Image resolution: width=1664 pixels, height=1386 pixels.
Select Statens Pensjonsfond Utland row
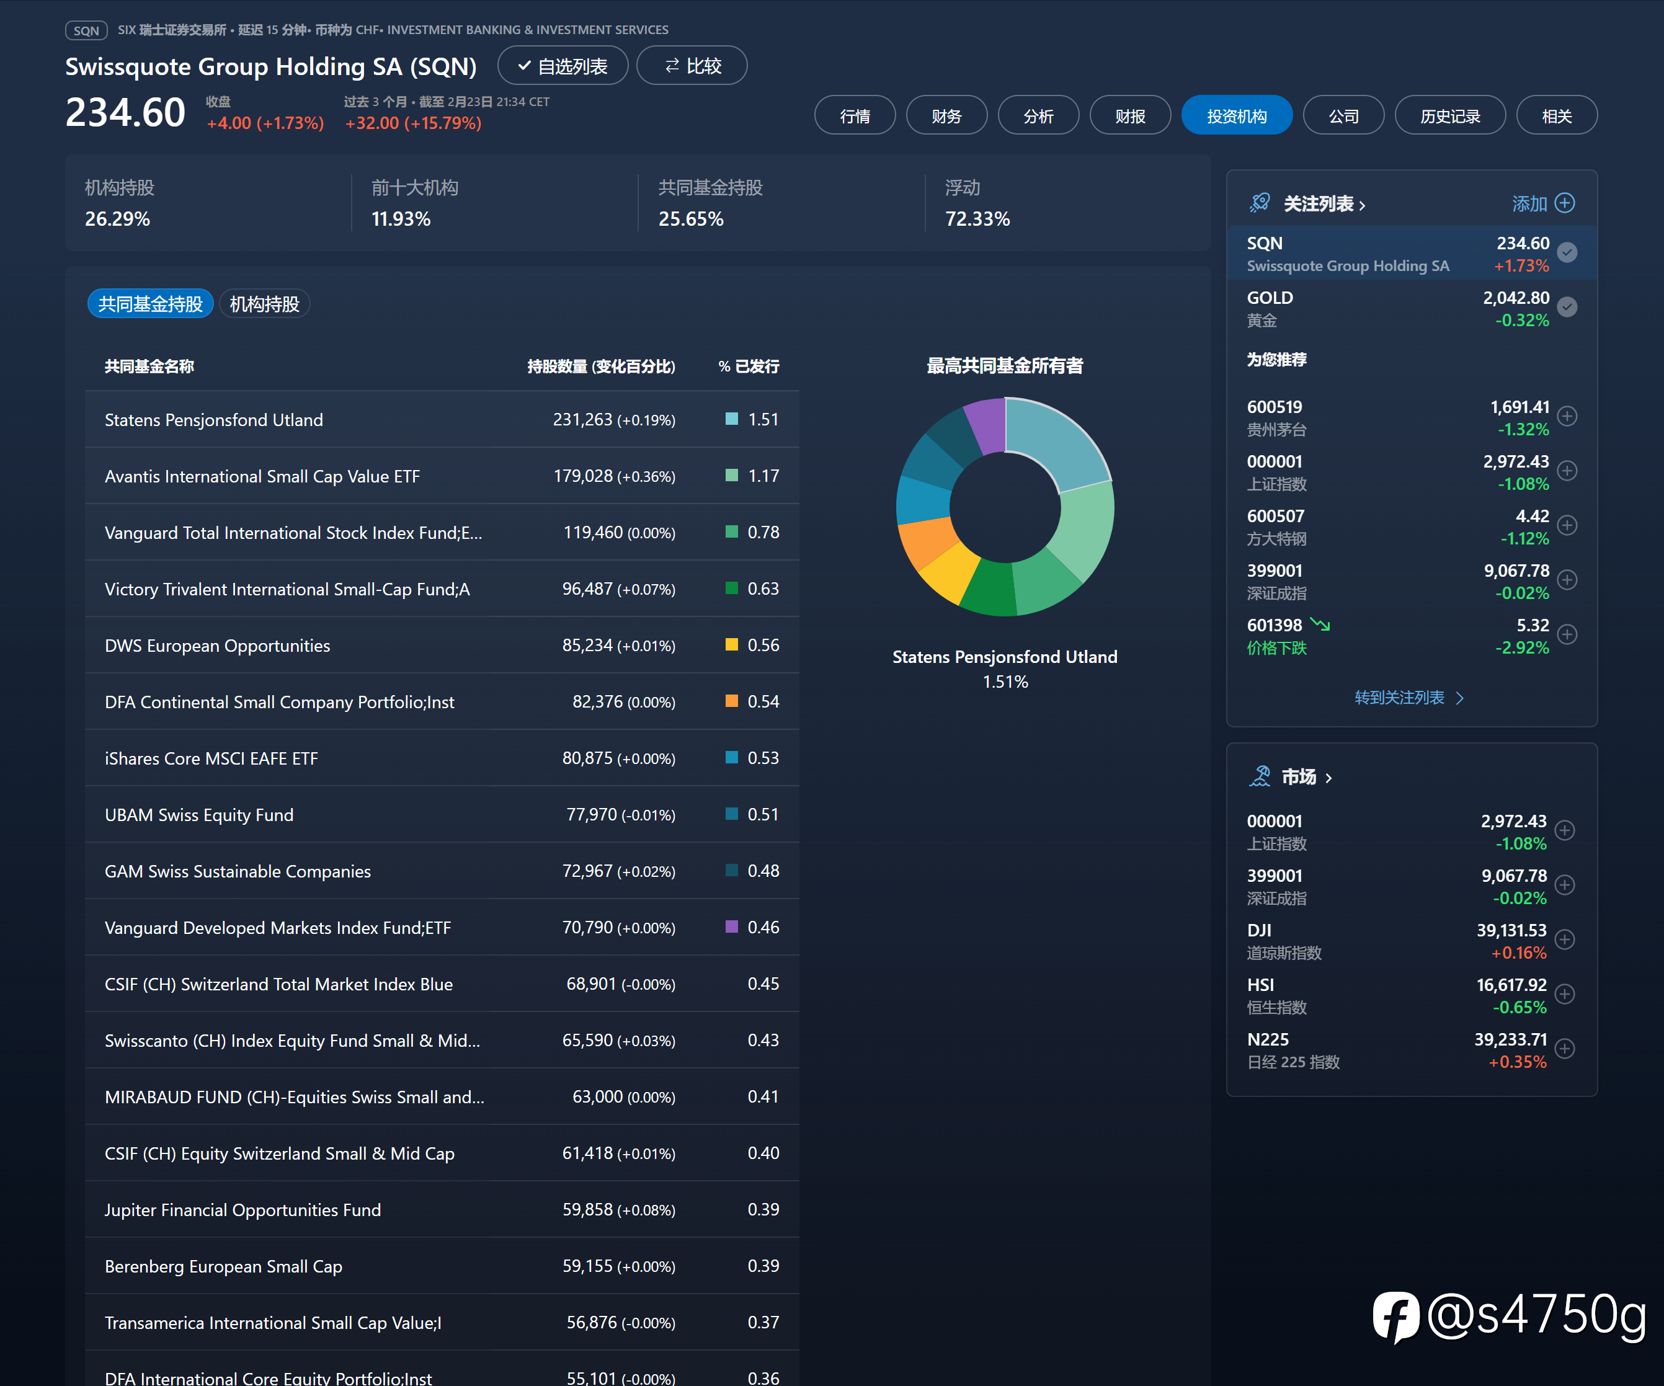(442, 419)
